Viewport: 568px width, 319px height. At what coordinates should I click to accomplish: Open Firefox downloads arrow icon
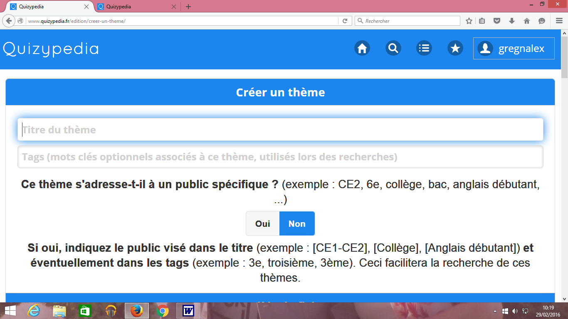coord(512,21)
